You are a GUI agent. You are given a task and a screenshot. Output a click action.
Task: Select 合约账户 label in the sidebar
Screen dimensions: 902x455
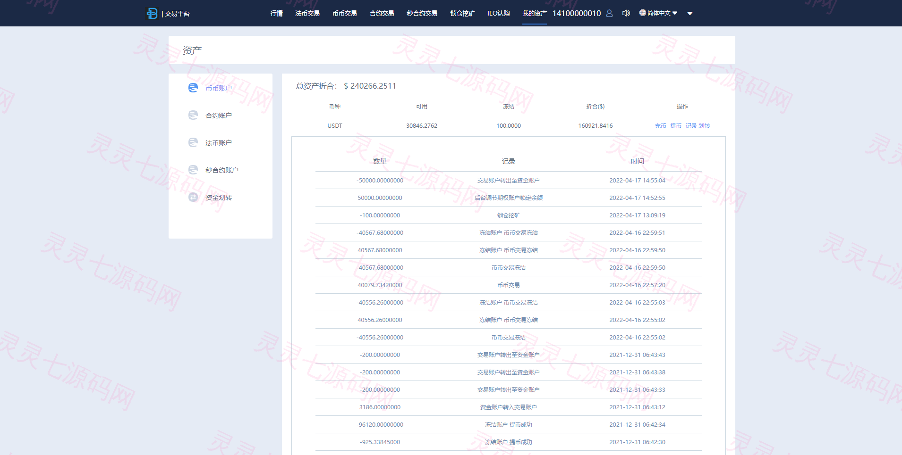click(x=218, y=116)
